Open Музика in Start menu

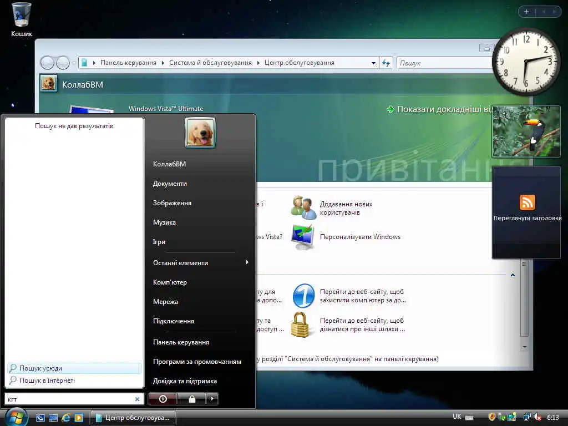click(x=164, y=222)
